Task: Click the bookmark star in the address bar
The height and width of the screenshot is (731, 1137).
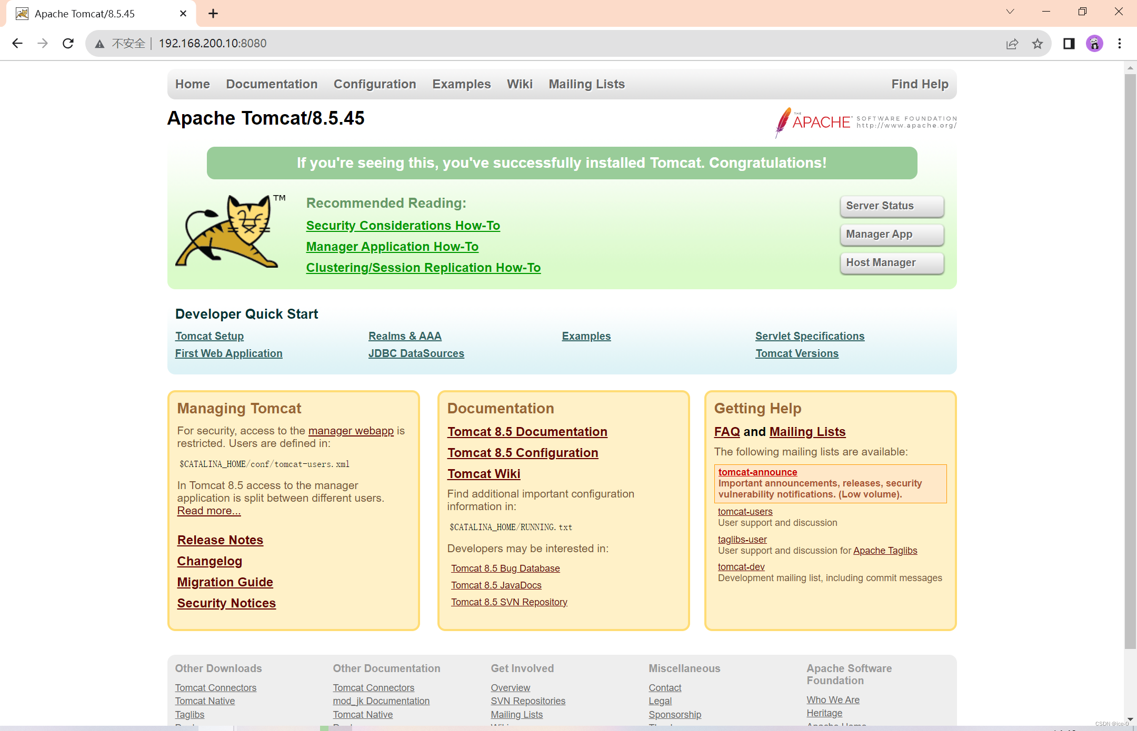Action: [x=1037, y=44]
